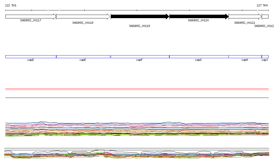Click the 127 500 end coordinate label

tap(262, 5)
